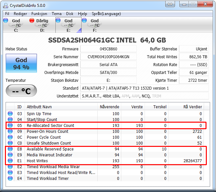216x192 pixels.
Task: Click the blue status orb for drive C:
Action: click(6, 20)
